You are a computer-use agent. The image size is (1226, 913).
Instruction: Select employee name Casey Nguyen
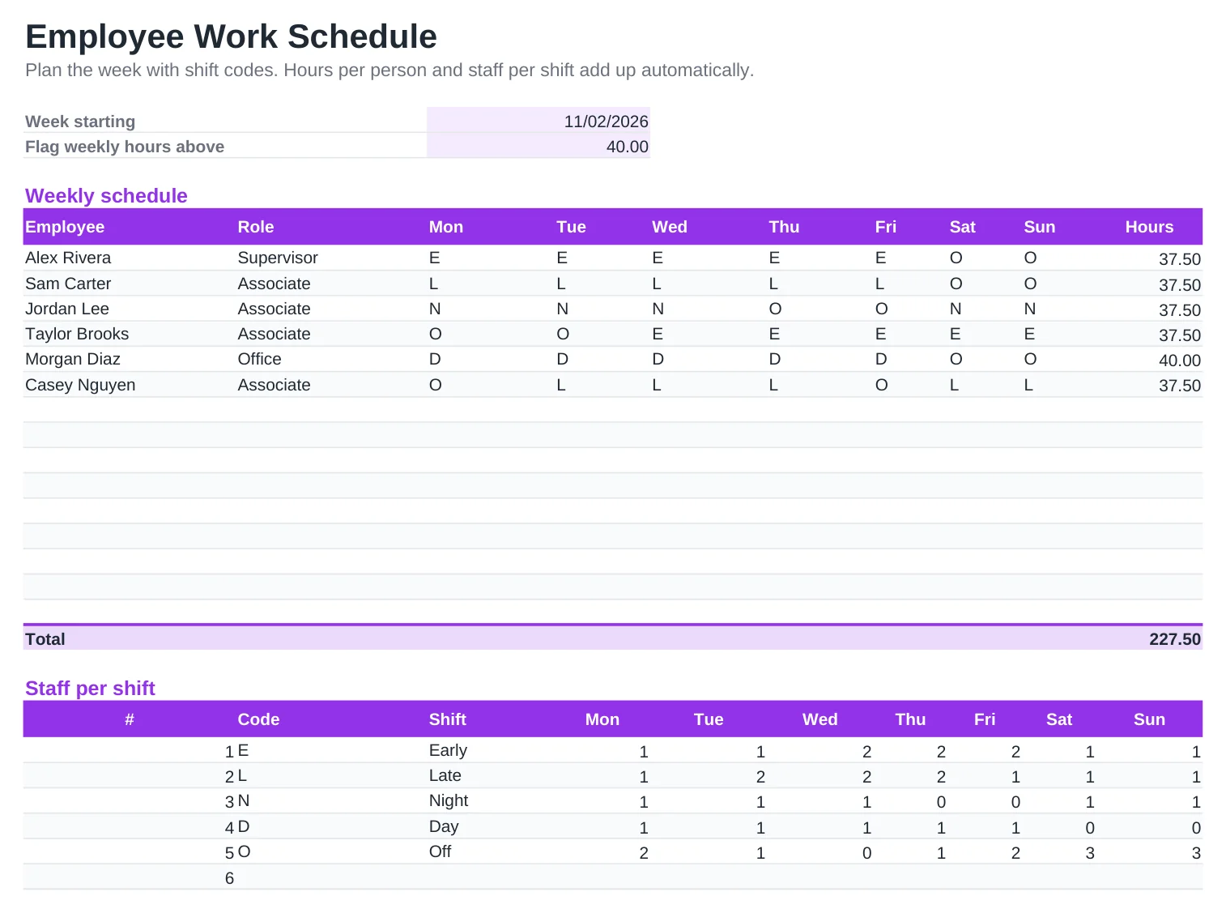click(x=80, y=385)
